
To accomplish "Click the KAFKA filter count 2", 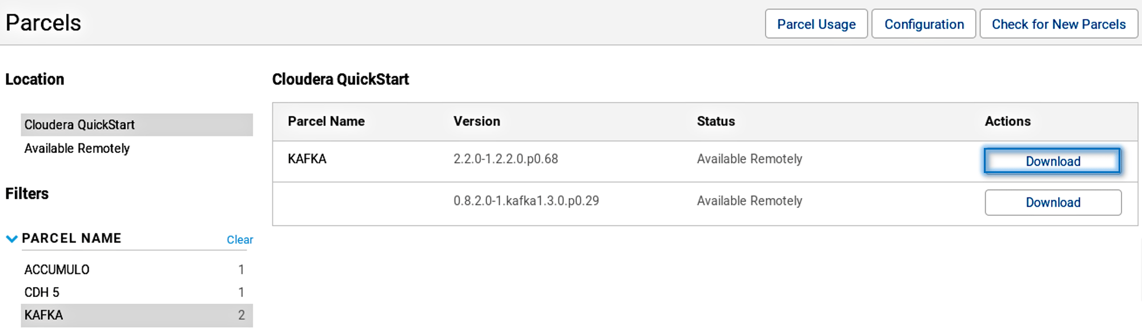I will tap(242, 315).
